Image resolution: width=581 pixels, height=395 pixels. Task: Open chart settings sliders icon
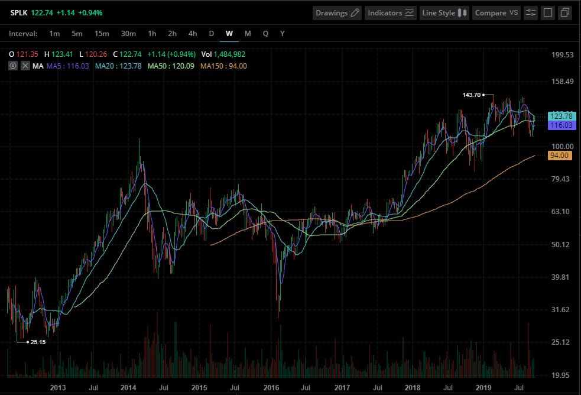point(531,13)
